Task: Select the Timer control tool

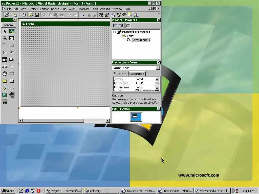Action: [x=5, y=74]
